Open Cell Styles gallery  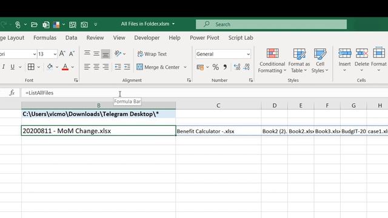[319, 61]
